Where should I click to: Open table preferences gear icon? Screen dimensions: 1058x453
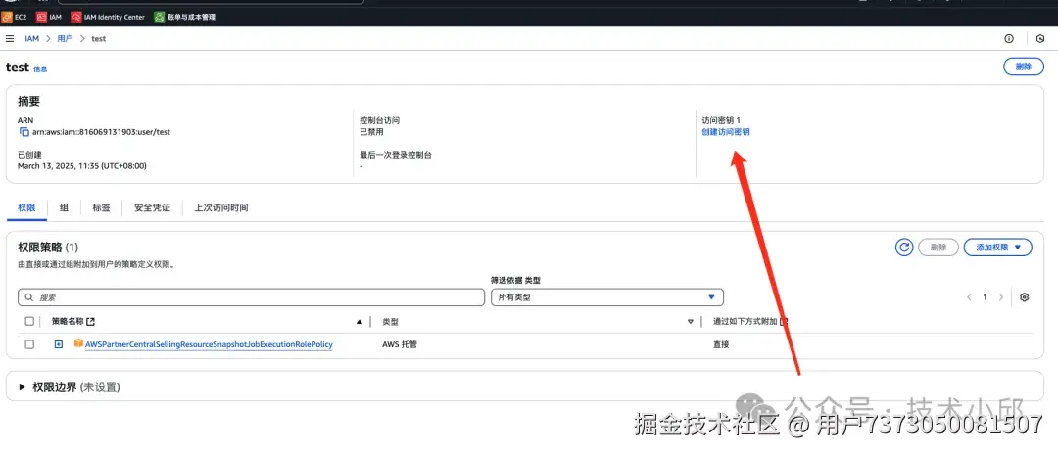(x=1025, y=297)
